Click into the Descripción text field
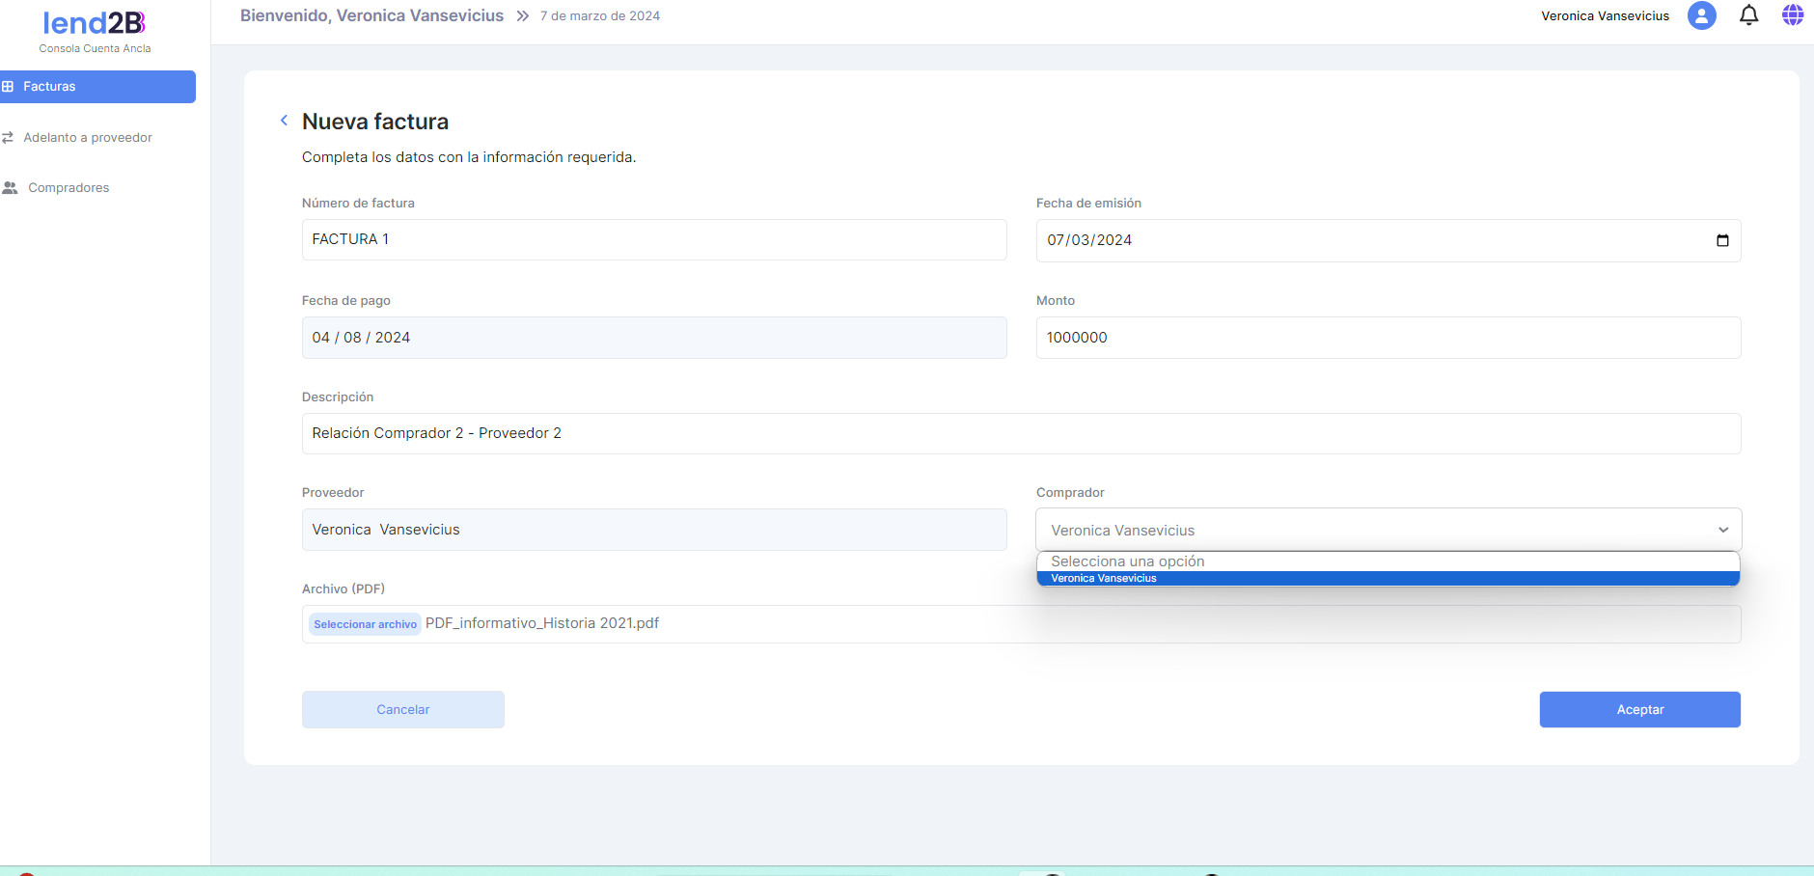This screenshot has height=876, width=1814. point(1020,433)
